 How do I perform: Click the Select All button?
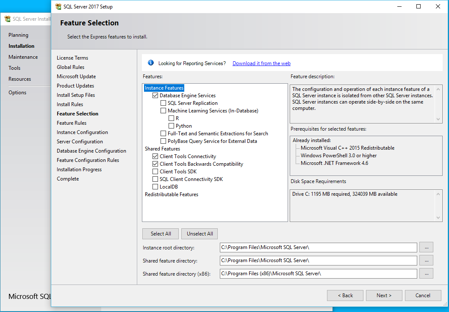[x=161, y=234]
